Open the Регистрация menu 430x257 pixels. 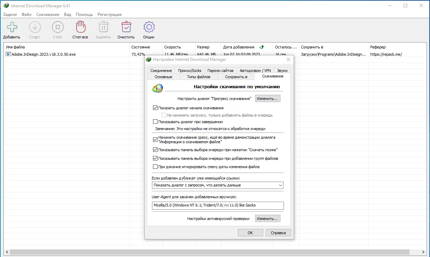109,15
